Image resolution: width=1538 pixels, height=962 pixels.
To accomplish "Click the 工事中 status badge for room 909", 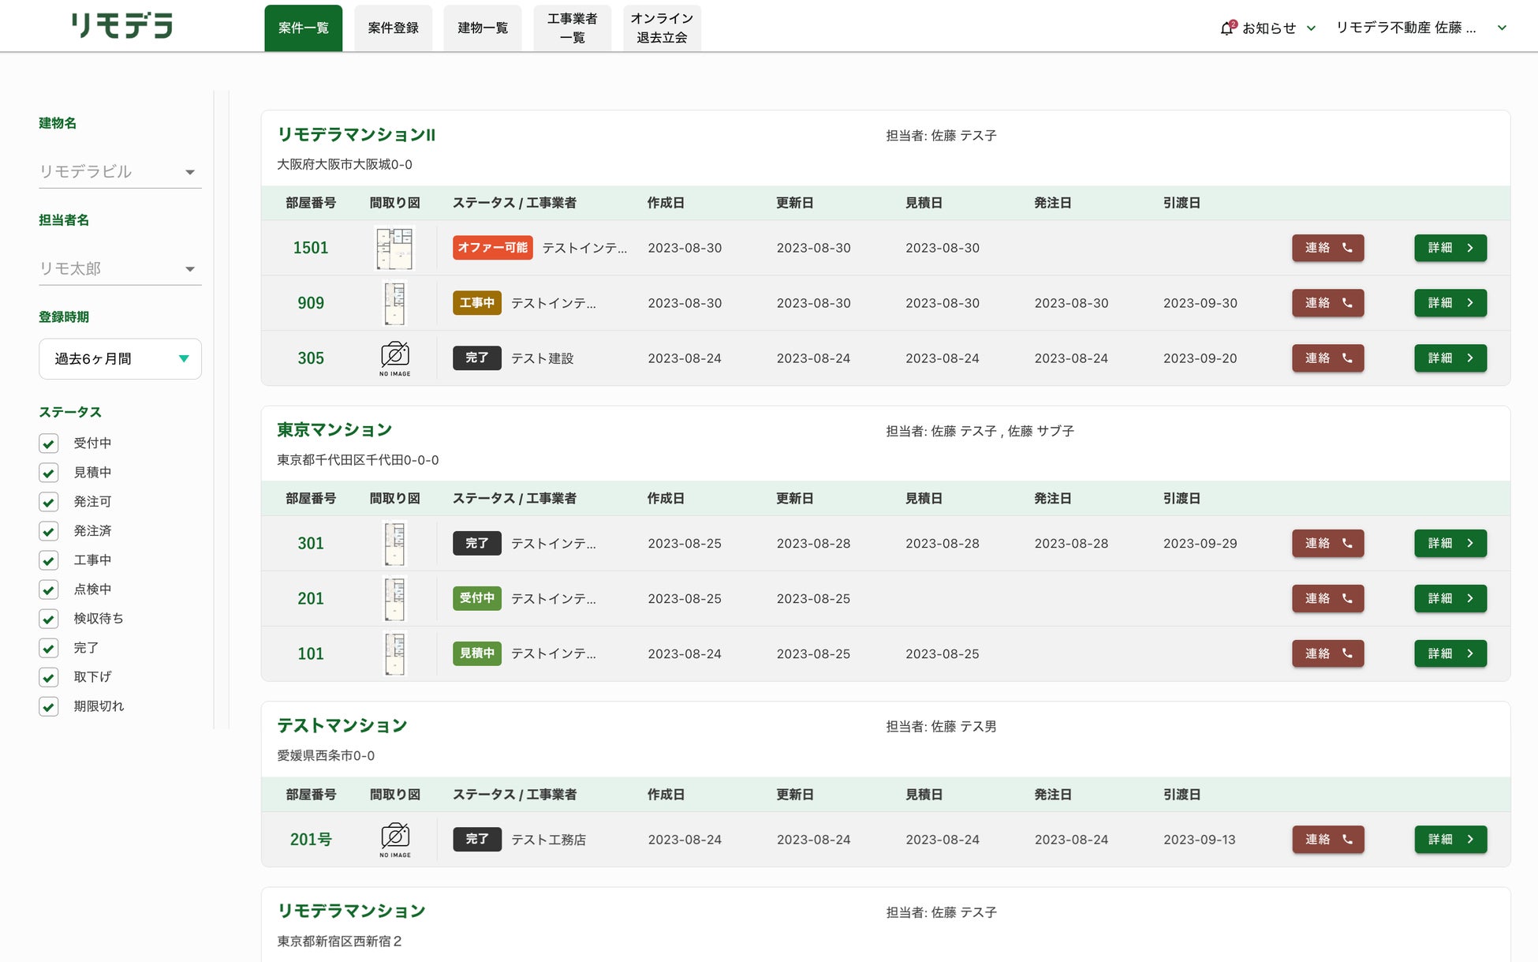I will coord(476,303).
